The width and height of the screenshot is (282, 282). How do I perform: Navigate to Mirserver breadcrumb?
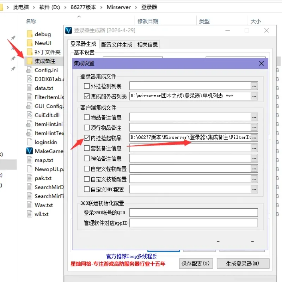119,7
